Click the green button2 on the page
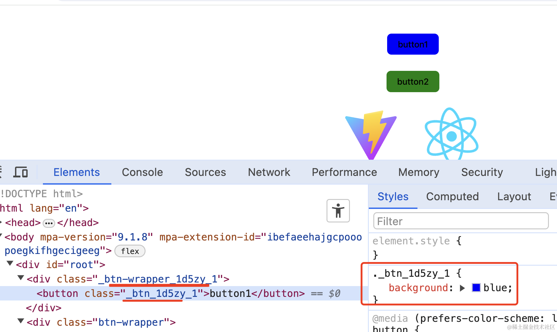Image resolution: width=557 pixels, height=332 pixels. click(x=413, y=81)
